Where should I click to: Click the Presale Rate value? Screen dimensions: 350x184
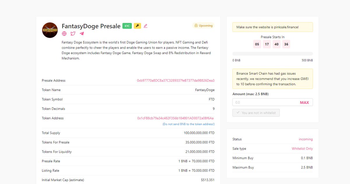pos(197,161)
